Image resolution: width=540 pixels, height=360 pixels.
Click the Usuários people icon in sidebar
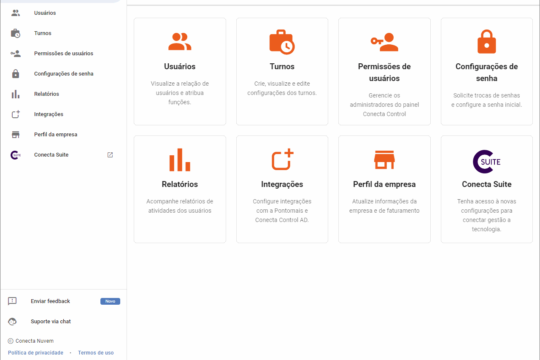pyautogui.click(x=16, y=13)
